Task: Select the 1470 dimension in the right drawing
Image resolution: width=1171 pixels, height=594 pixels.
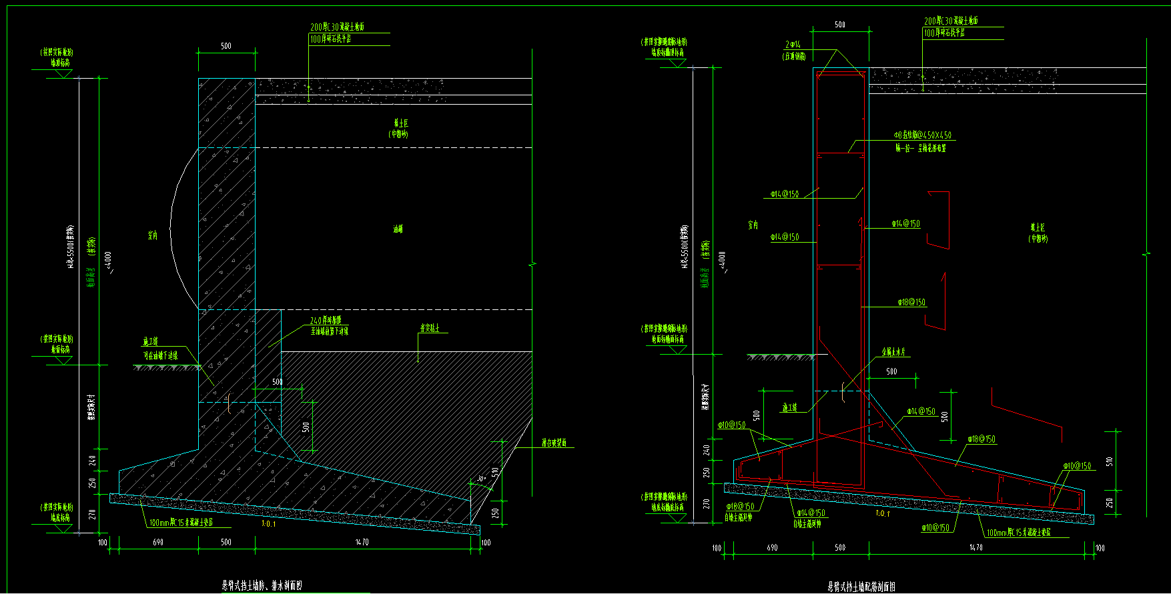Action: click(x=975, y=547)
